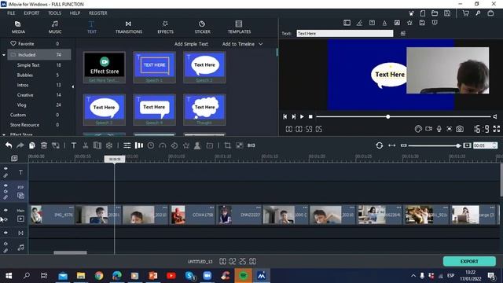Toggle eye visibility on the Main track
Image resolution: width=503 pixels, height=283 pixels.
pyautogui.click(x=6, y=210)
